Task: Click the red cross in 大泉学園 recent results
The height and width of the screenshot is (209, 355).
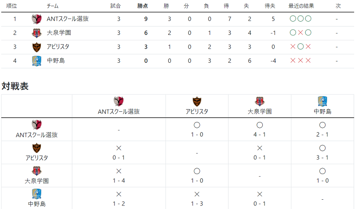Action: pos(300,33)
